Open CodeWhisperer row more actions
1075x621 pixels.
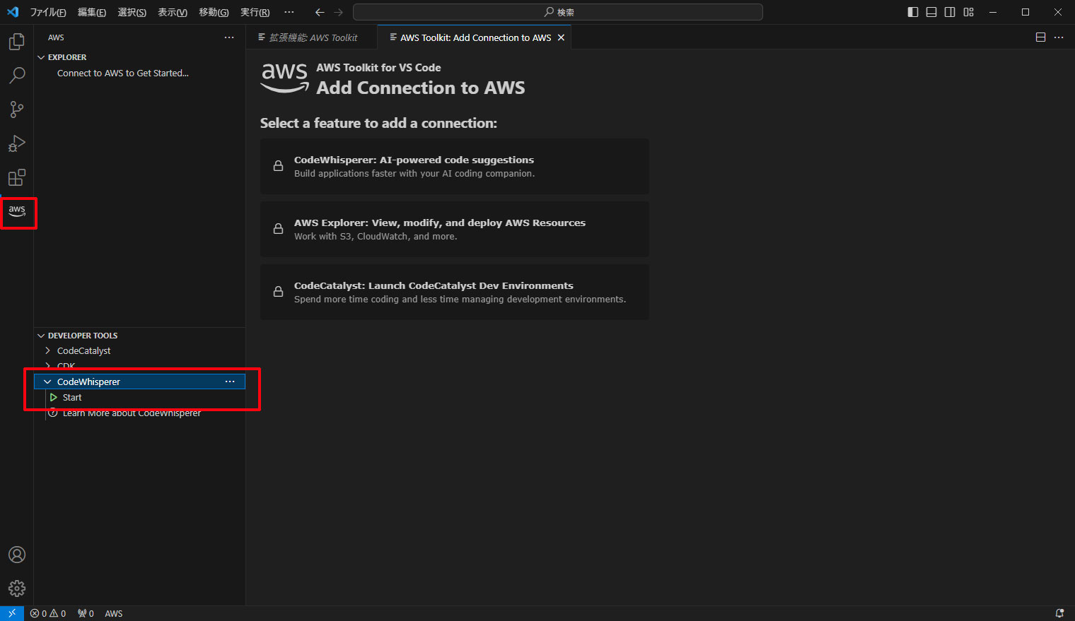click(x=230, y=382)
